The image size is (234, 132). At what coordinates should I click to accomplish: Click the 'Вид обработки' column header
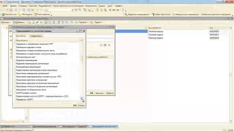pyautogui.click(x=178, y=28)
